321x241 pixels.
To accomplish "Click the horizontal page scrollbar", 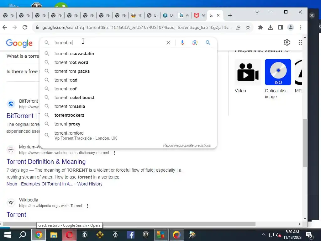I will (129, 224).
